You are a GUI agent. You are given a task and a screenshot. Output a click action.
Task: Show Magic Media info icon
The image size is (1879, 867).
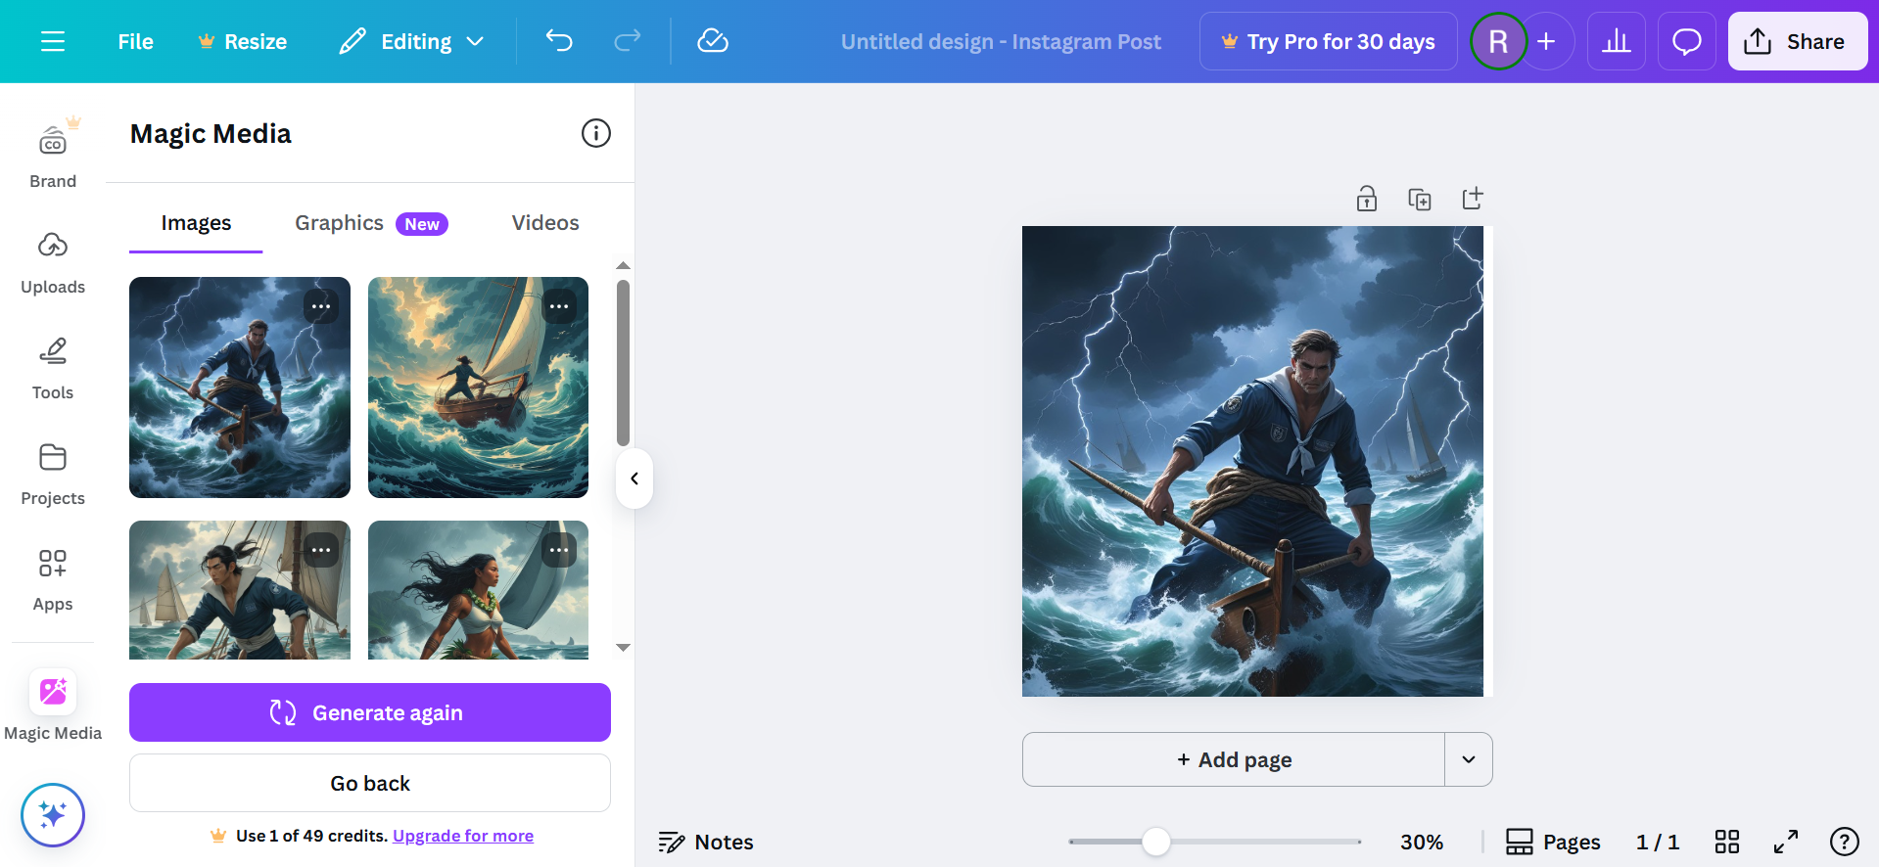pos(595,133)
